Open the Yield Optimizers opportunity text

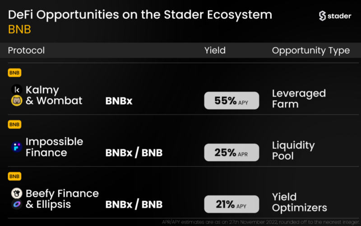(300, 202)
